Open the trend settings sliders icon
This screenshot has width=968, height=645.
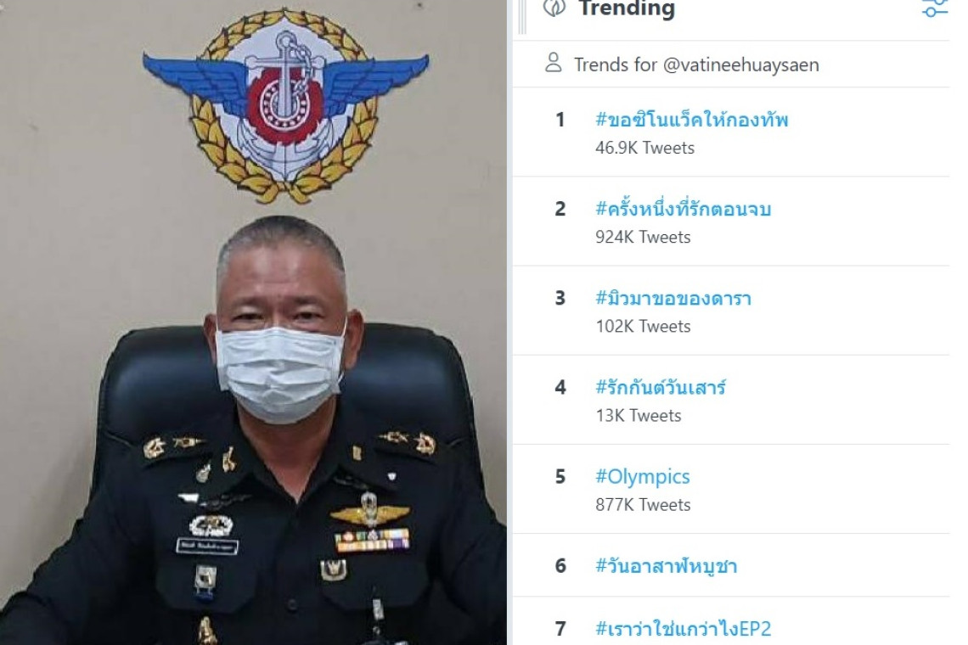click(935, 8)
